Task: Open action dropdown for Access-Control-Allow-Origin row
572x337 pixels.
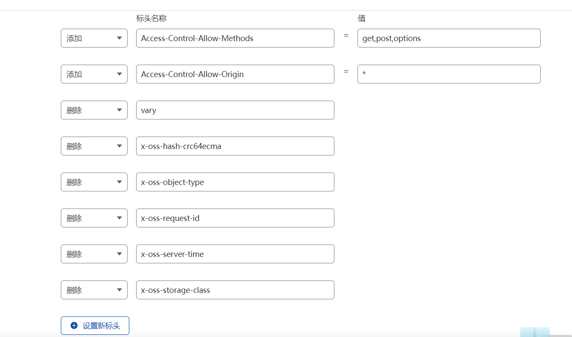Action: click(x=94, y=74)
